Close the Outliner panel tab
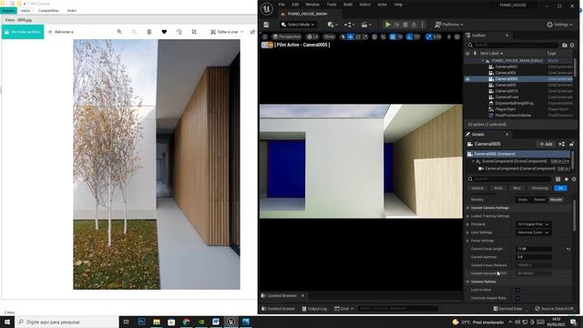Screen dimensions: 583x328 click(506, 36)
